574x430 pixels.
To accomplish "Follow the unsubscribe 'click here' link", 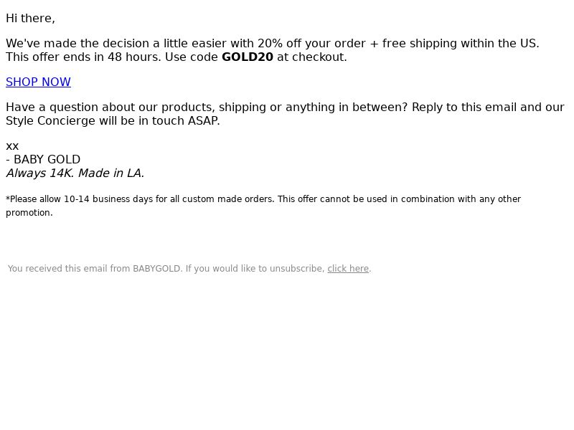I will (348, 268).
